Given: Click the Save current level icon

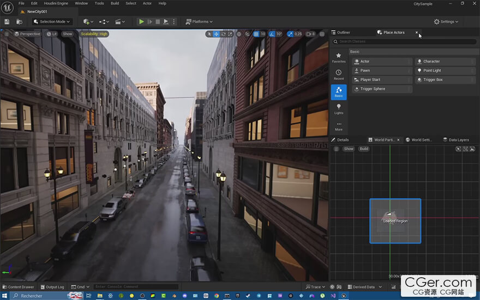Looking at the screenshot, I should coord(7,22).
